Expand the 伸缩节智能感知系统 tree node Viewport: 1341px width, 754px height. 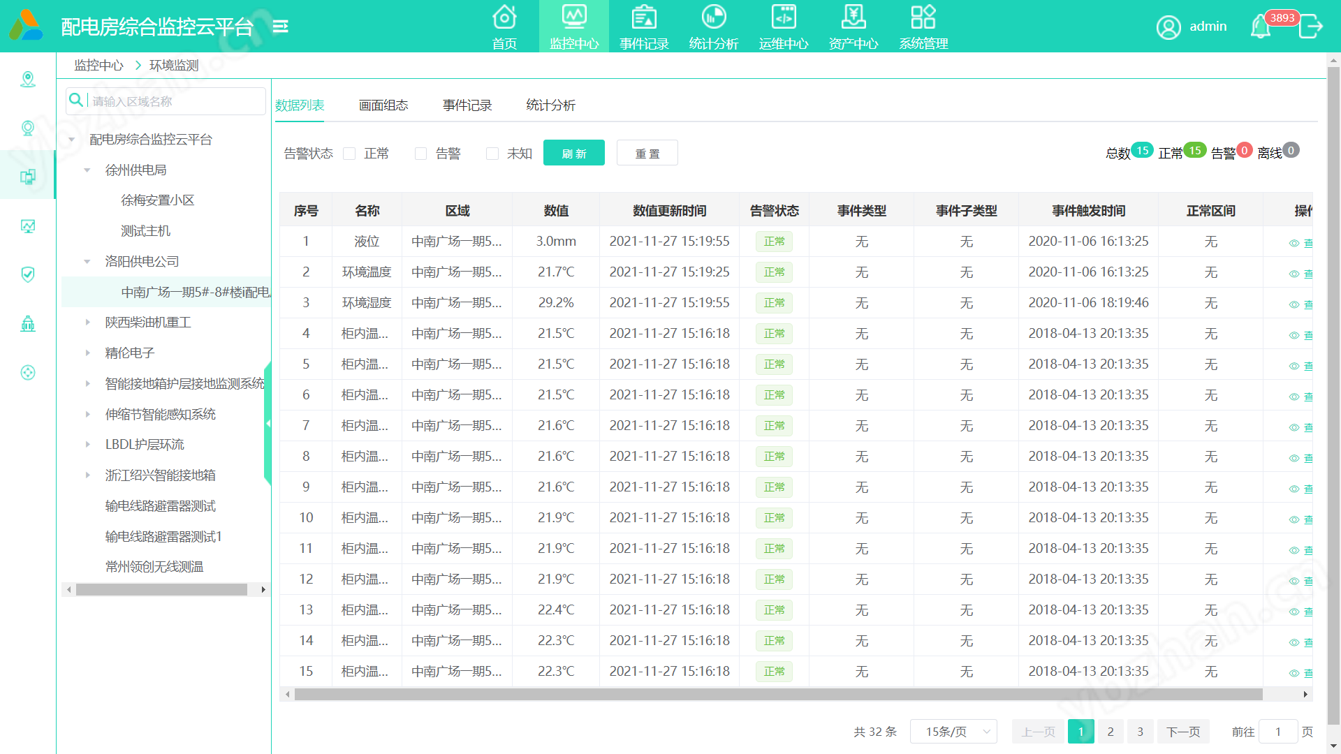tap(87, 415)
